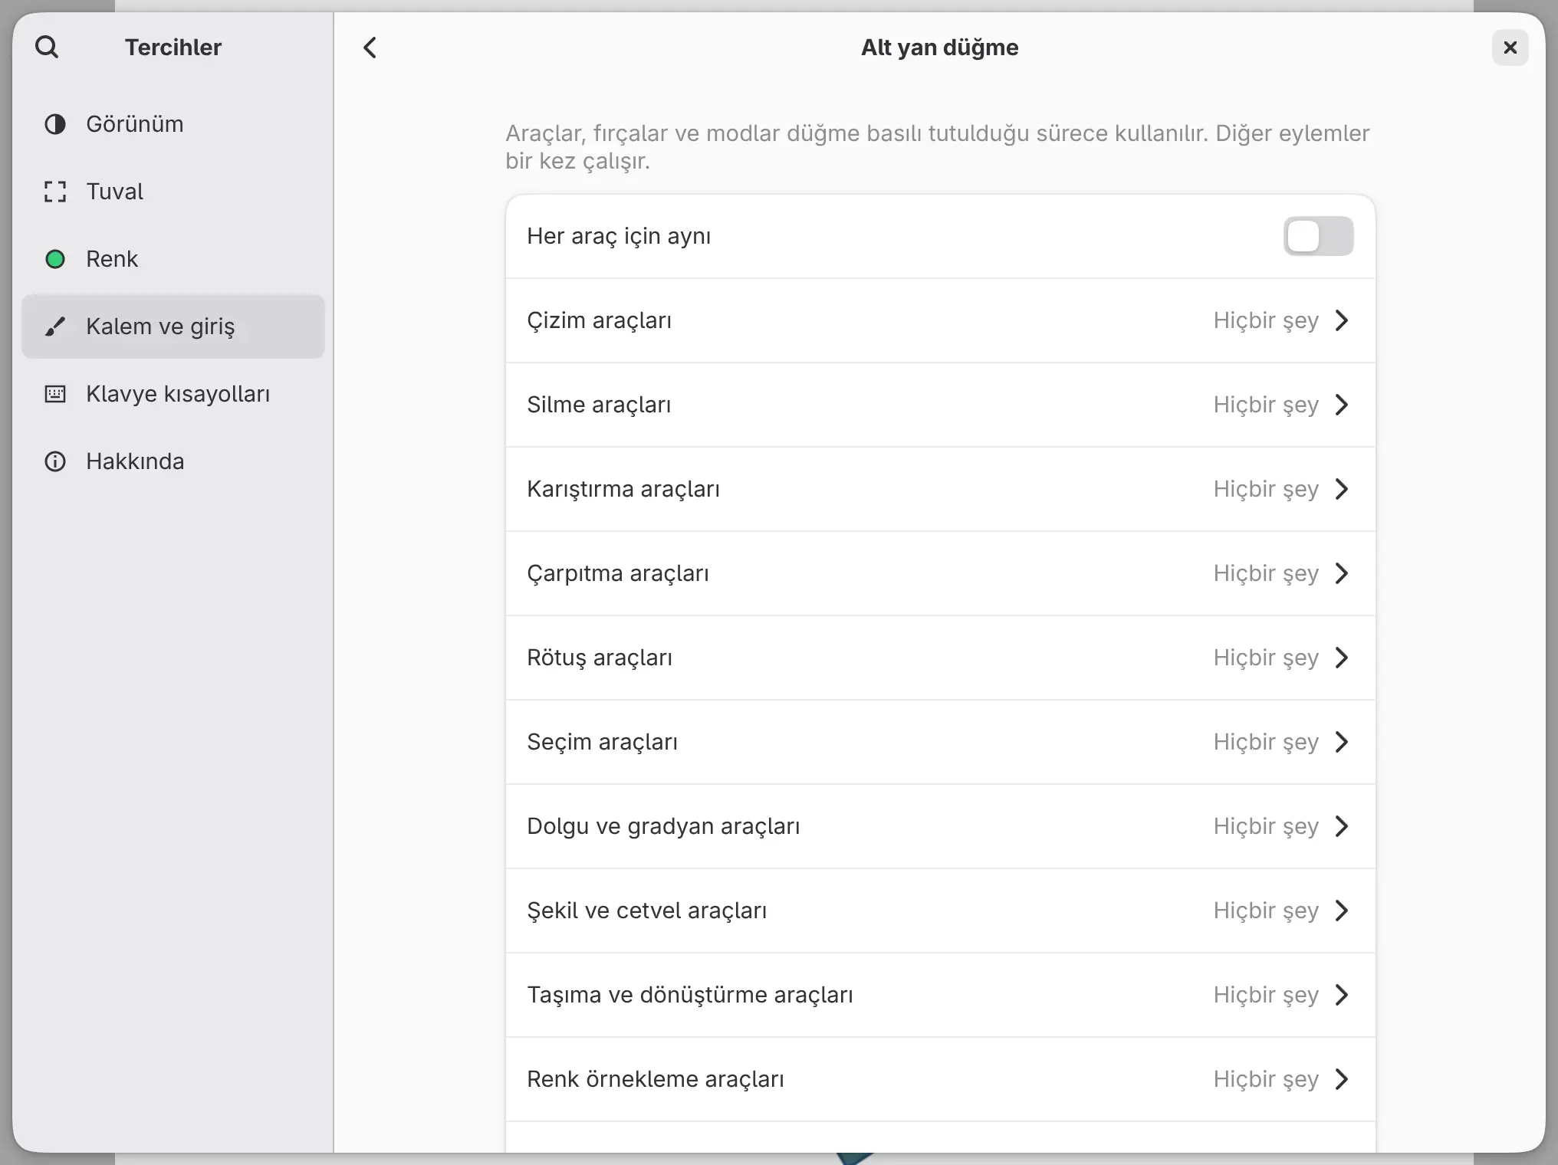1558x1165 pixels.
Task: Select the Görünüm half-circle icon
Action: click(x=55, y=124)
